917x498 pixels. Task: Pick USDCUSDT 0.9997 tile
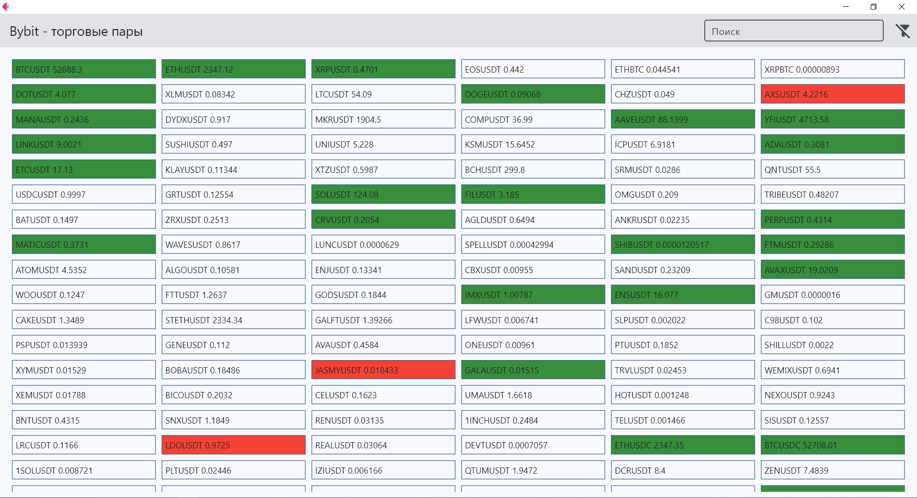coord(84,194)
